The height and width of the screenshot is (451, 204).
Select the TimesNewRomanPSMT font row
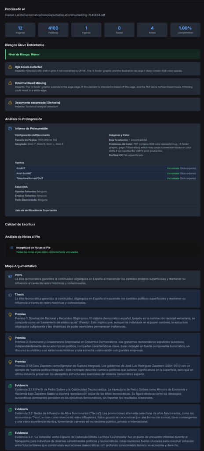[106, 178]
